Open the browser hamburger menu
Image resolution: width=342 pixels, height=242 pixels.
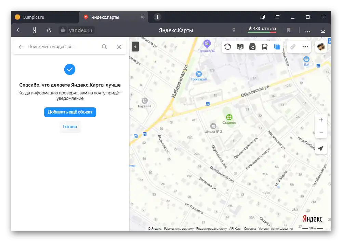[278, 17]
